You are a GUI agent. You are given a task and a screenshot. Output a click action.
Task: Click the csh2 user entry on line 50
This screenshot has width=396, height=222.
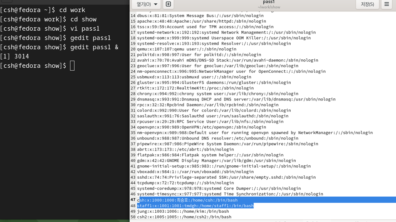click(x=184, y=217)
